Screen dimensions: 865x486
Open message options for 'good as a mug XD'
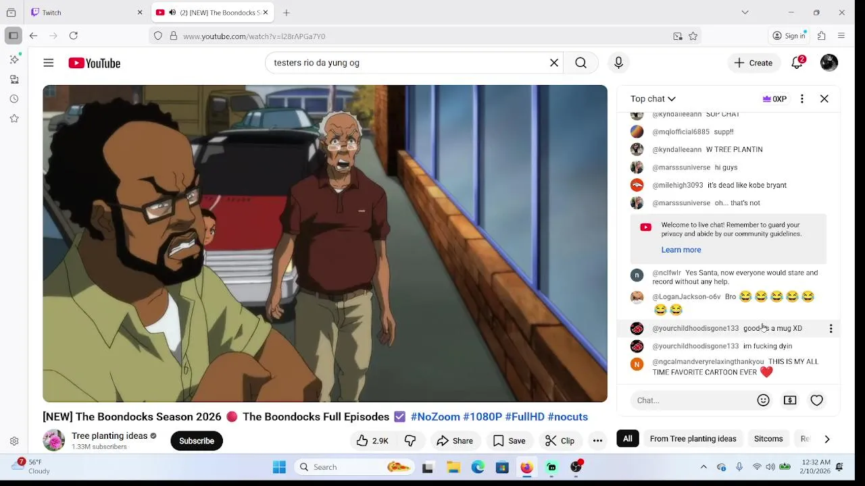831,329
